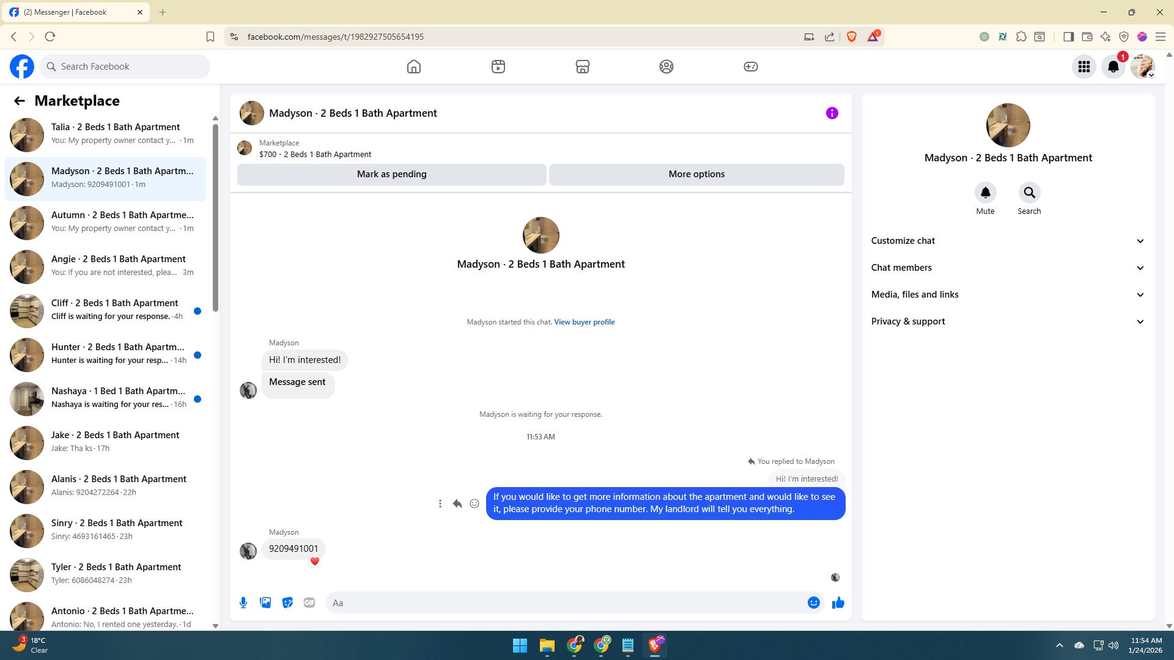Attach a photo using image icon
Image resolution: width=1174 pixels, height=660 pixels.
pos(265,603)
